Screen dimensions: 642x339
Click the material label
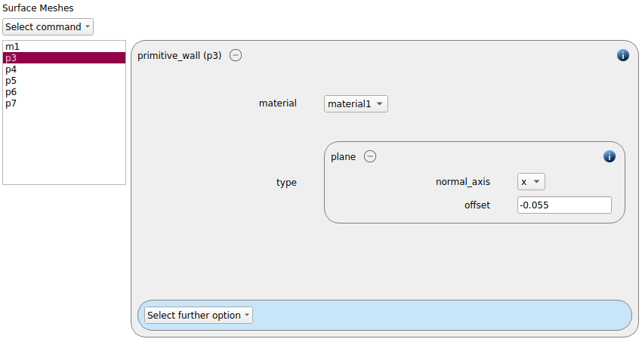pos(278,103)
